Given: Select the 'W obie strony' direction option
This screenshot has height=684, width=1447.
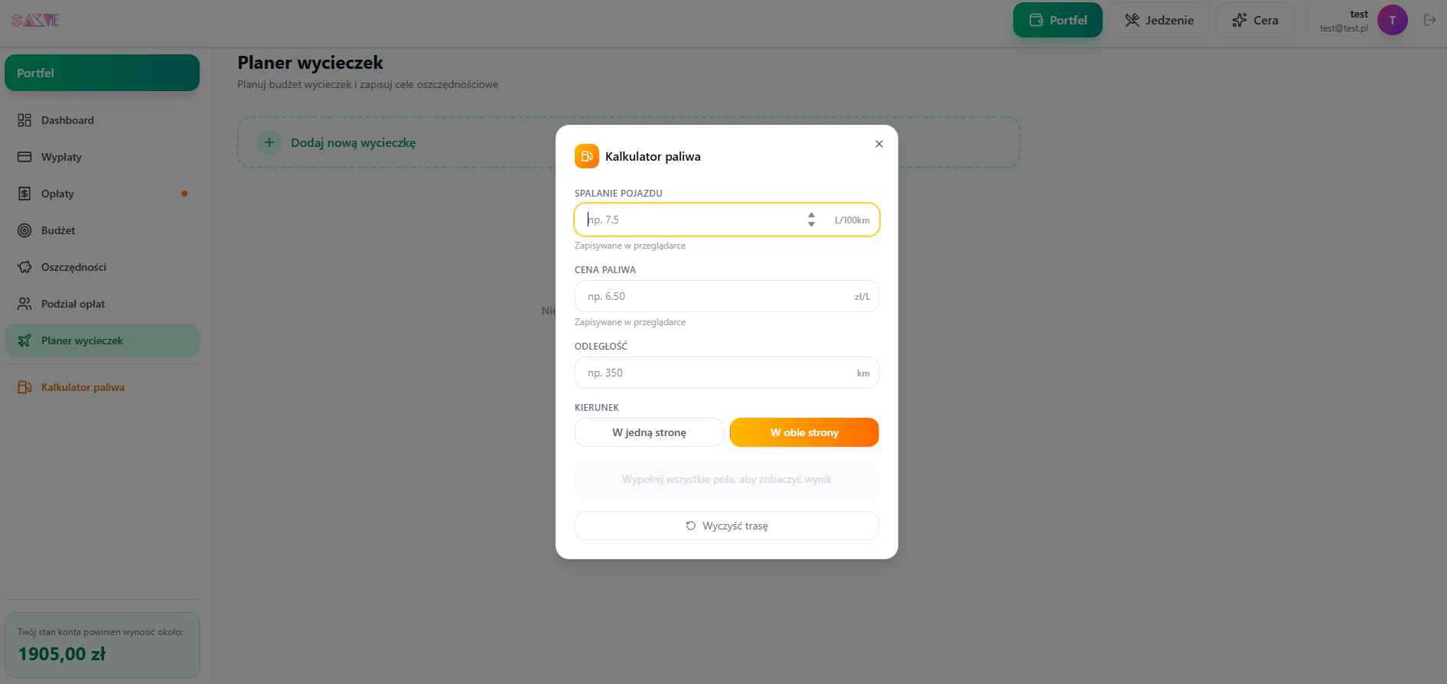Looking at the screenshot, I should 804,432.
